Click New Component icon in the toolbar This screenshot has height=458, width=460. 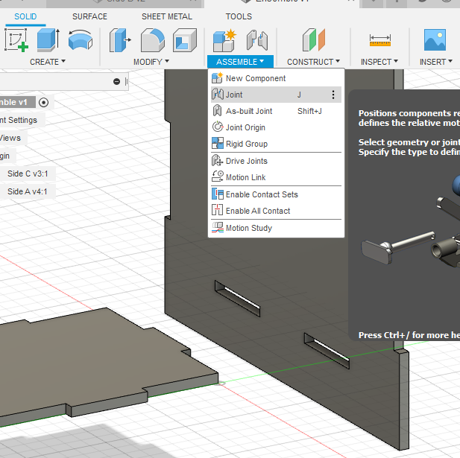pyautogui.click(x=224, y=40)
